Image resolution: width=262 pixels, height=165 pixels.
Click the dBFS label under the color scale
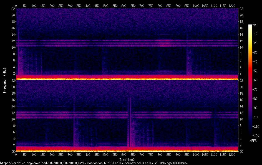[x=253, y=141]
